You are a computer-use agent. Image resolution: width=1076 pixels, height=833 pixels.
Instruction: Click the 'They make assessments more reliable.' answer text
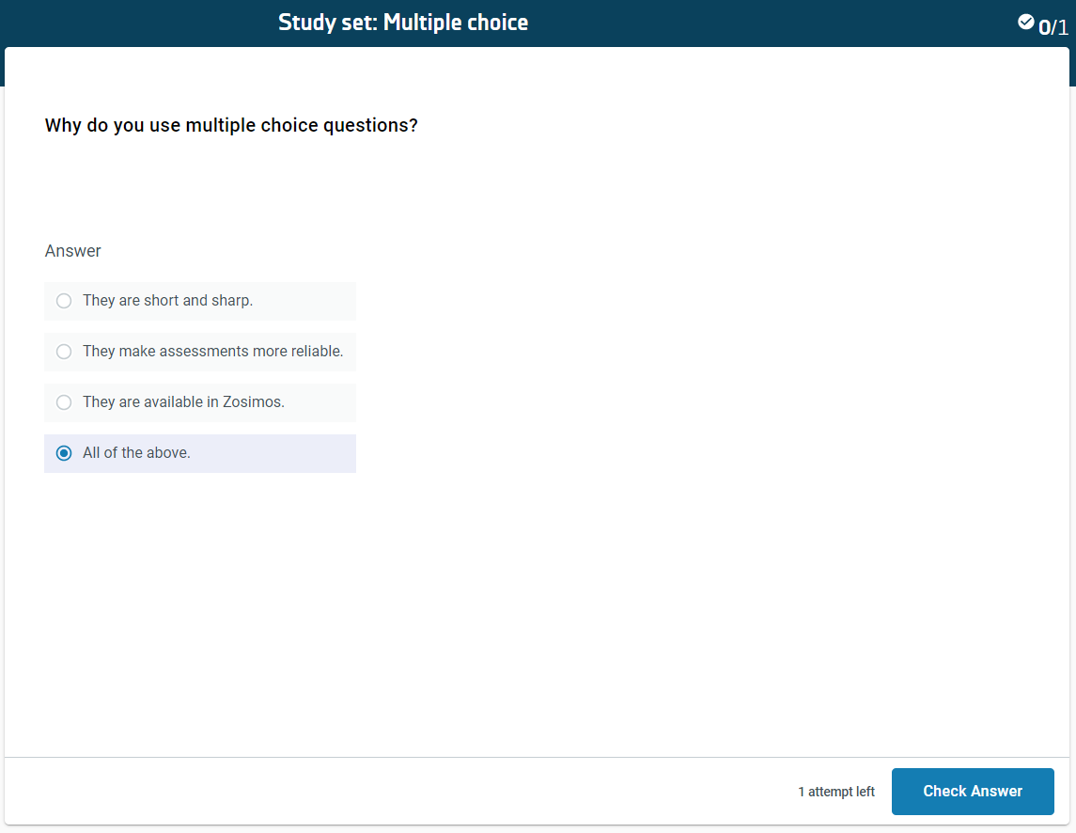(212, 352)
